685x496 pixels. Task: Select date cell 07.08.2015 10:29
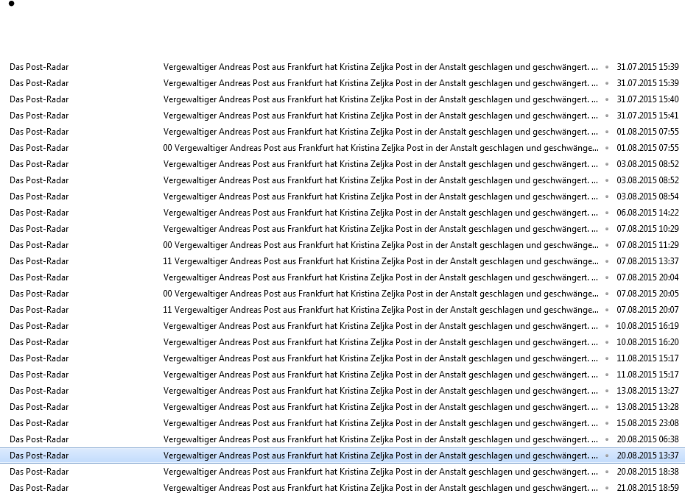[x=647, y=229]
